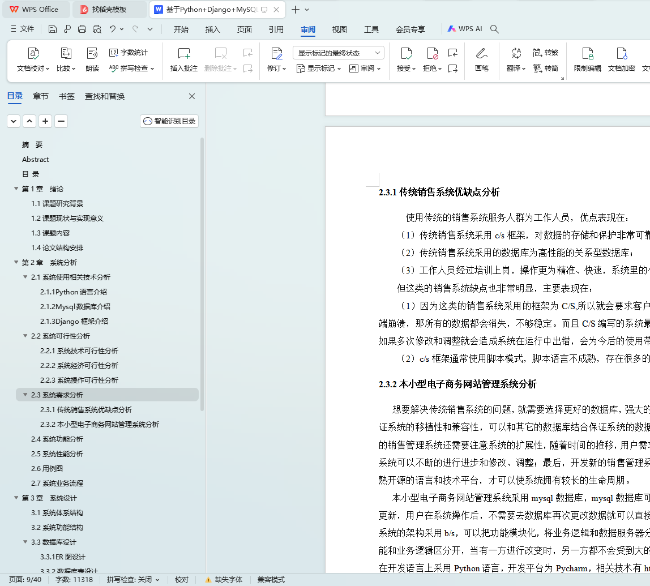Collapse 3.3 数据库设计 node
The width and height of the screenshot is (650, 586).
(x=25, y=542)
